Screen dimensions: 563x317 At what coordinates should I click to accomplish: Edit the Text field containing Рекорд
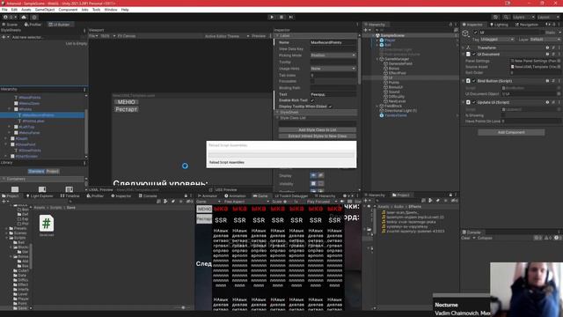(333, 94)
